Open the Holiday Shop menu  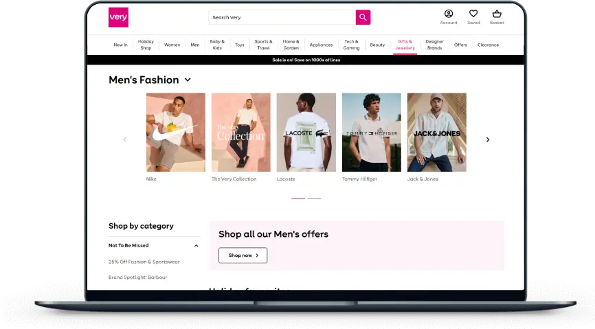click(x=146, y=45)
